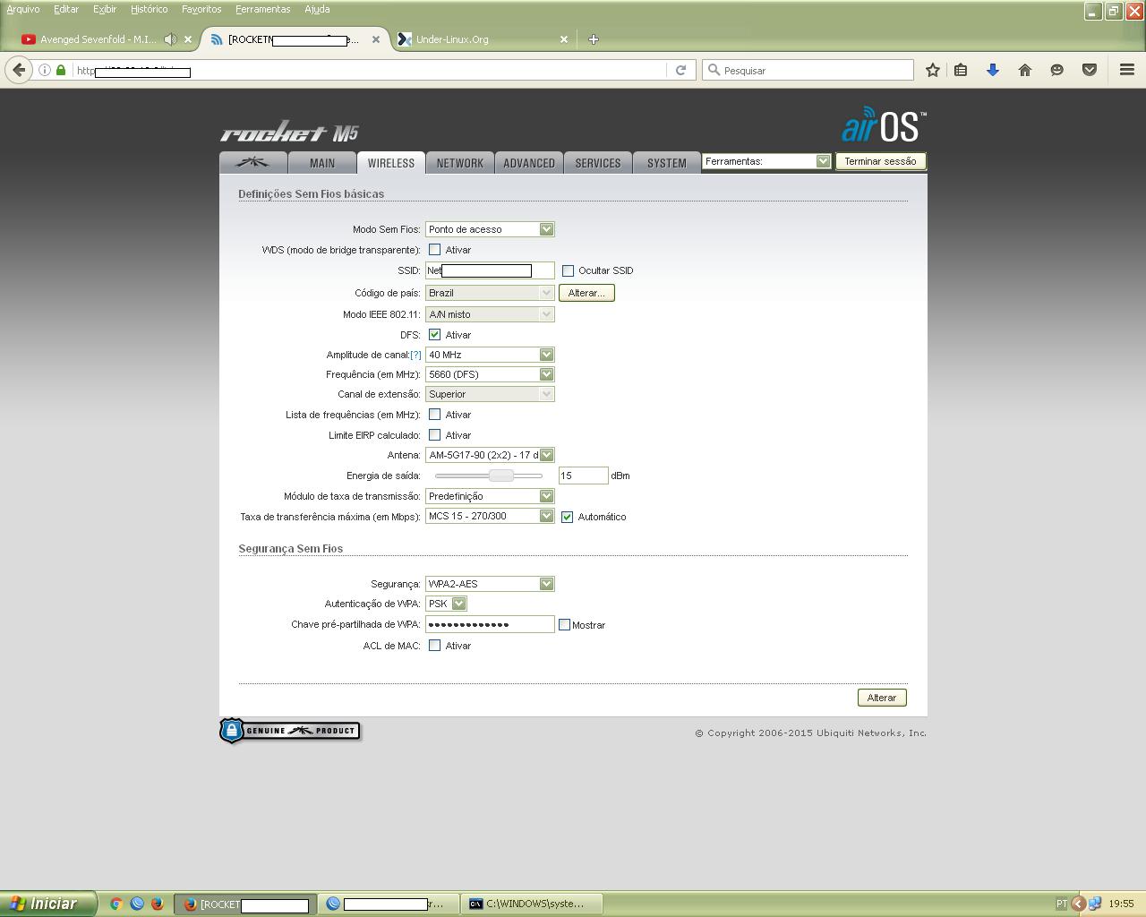Enable the Lista de frequências checkbox
Image resolution: width=1146 pixels, height=917 pixels.
(435, 415)
